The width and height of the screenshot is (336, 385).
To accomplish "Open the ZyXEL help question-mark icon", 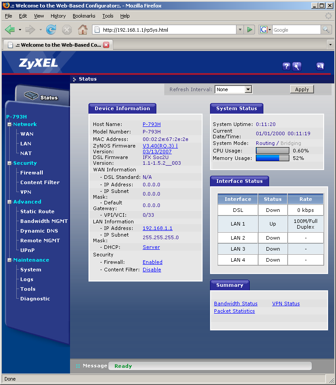I will 286,66.
